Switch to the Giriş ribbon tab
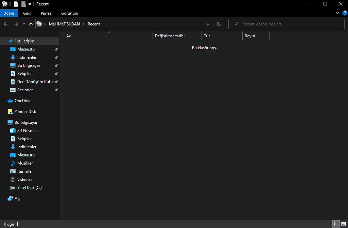This screenshot has height=228, width=348. click(x=27, y=13)
